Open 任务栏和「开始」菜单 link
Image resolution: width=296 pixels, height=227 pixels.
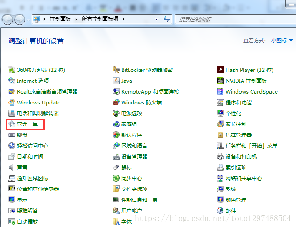pyautogui.click(x=252, y=146)
